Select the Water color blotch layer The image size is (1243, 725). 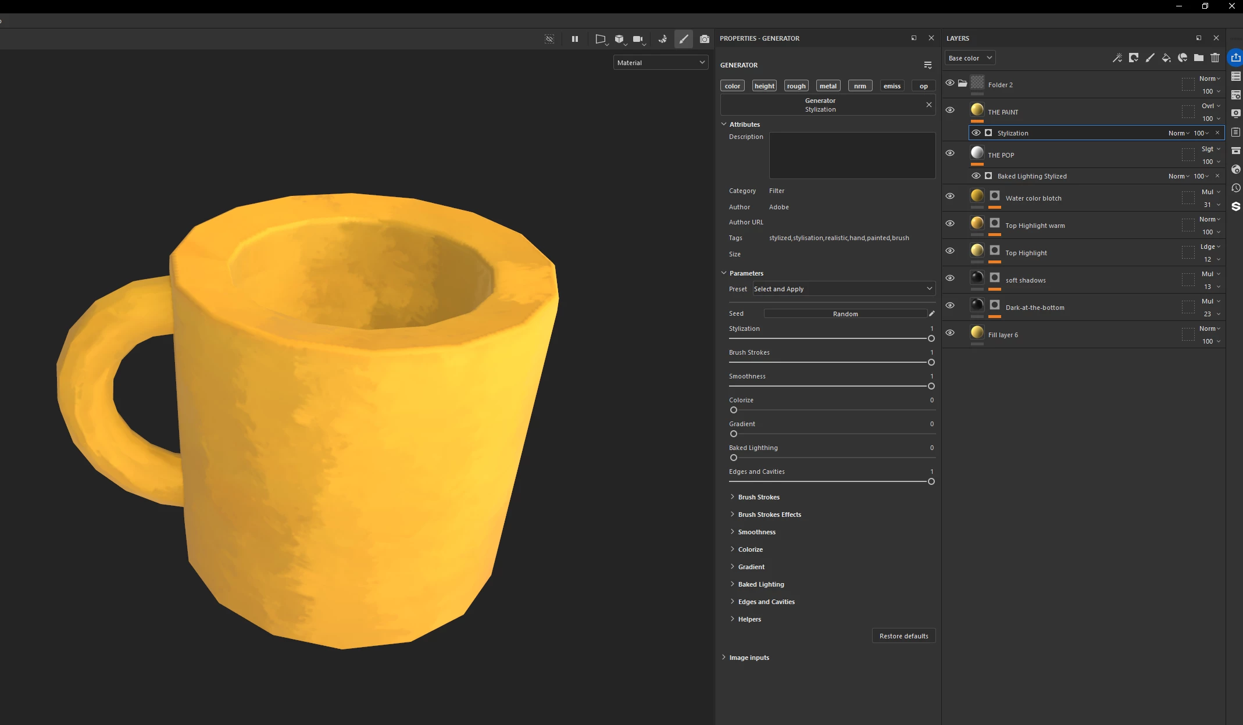[x=1033, y=198]
